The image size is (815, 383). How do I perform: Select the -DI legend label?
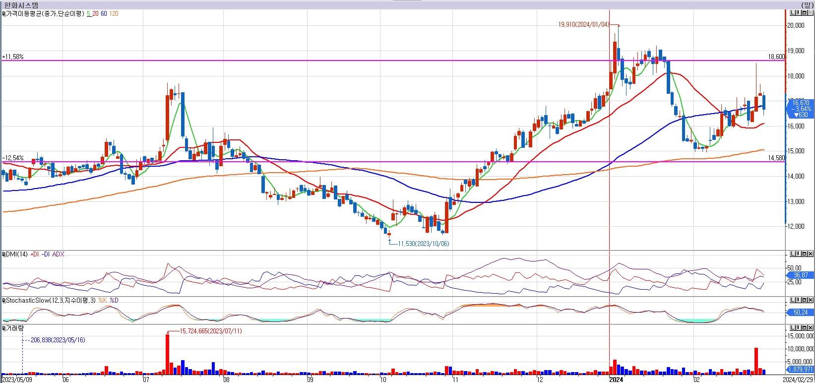[x=46, y=254]
